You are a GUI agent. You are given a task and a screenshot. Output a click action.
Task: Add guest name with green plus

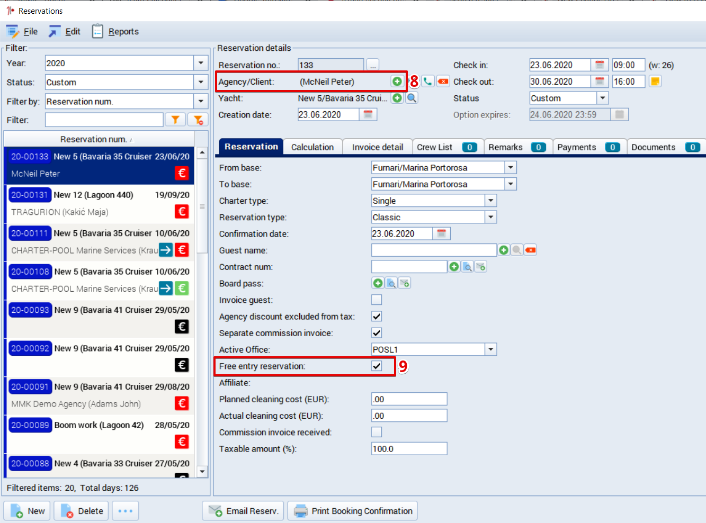(x=504, y=250)
